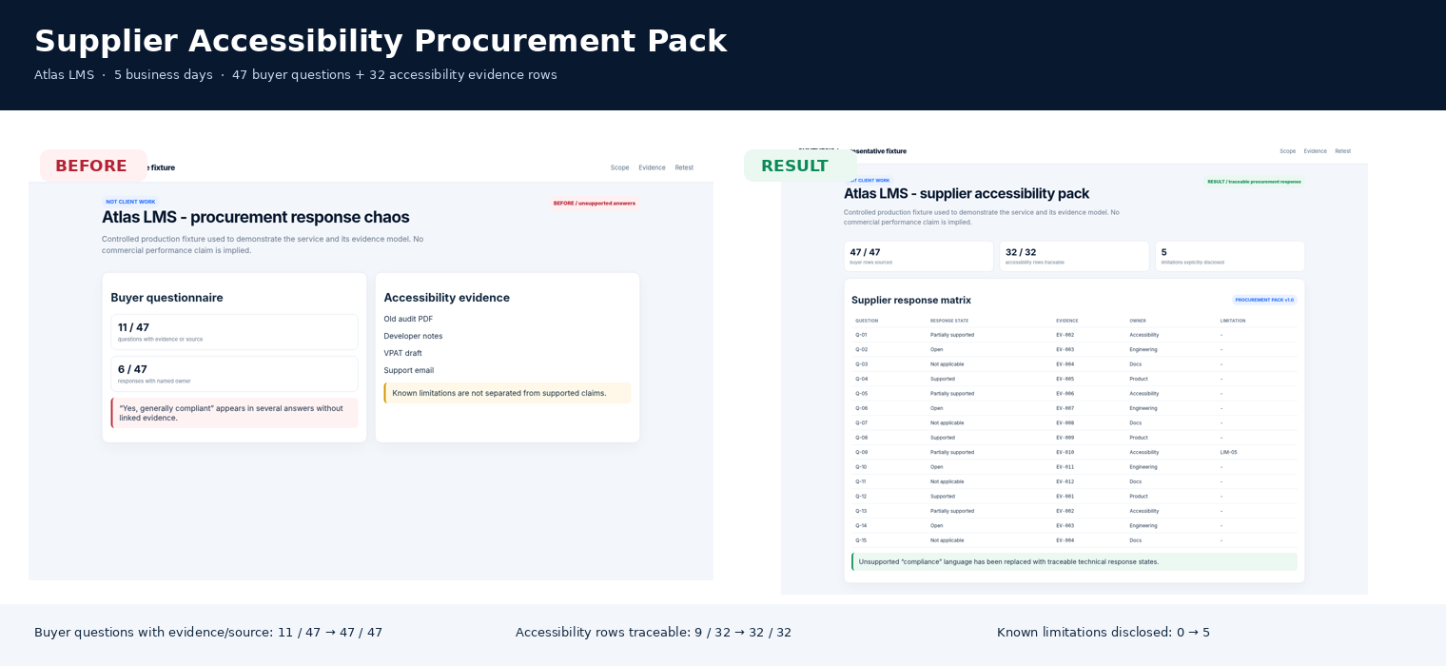Click owner 'Product' in row Q-08
The width and height of the screenshot is (1446, 666).
click(x=1139, y=438)
